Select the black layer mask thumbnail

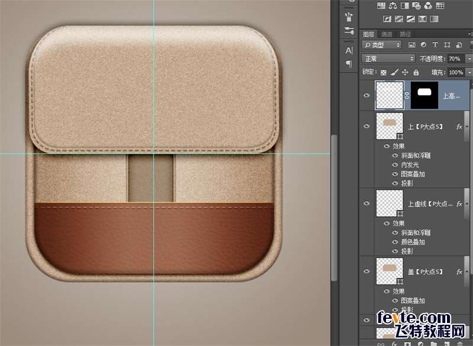[x=426, y=95]
